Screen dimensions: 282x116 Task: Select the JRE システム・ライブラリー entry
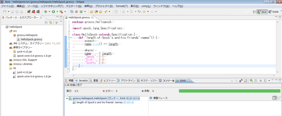[x=34, y=43]
